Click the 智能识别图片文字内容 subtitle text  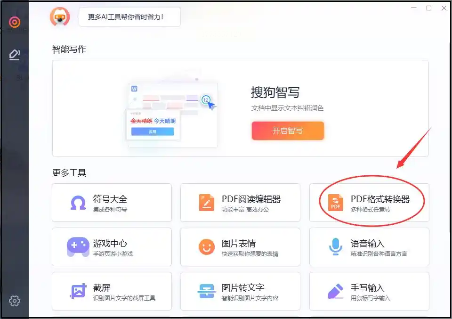click(x=250, y=298)
